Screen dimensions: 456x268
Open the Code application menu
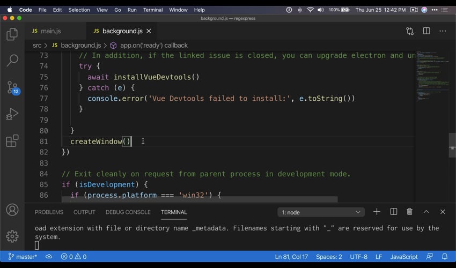click(26, 10)
